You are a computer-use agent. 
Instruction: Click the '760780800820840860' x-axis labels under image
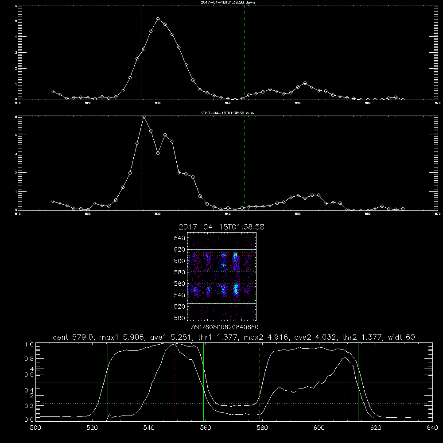224,327
